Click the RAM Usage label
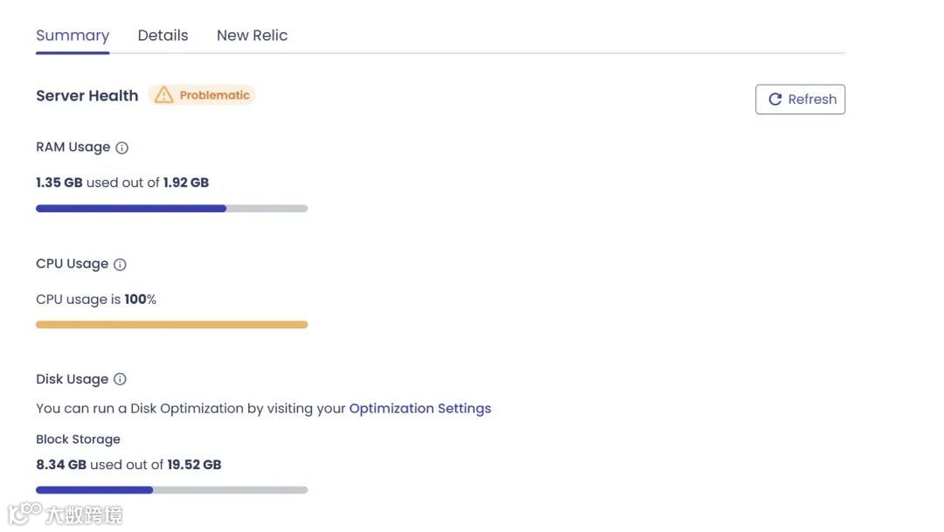Viewport: 944px width, 532px height. tap(73, 147)
